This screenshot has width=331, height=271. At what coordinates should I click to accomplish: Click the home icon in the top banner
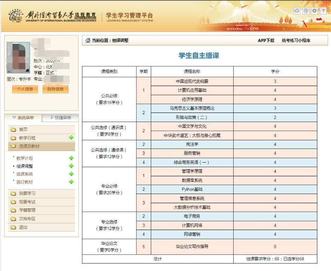297,10
